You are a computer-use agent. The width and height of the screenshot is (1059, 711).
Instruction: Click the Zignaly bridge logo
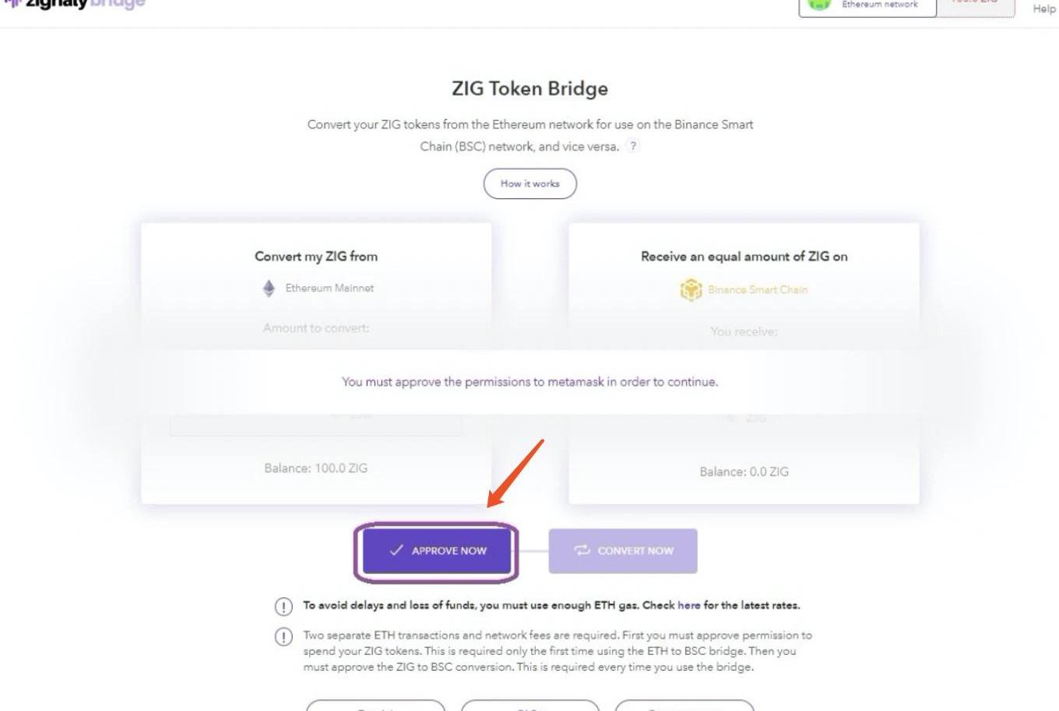click(x=75, y=4)
